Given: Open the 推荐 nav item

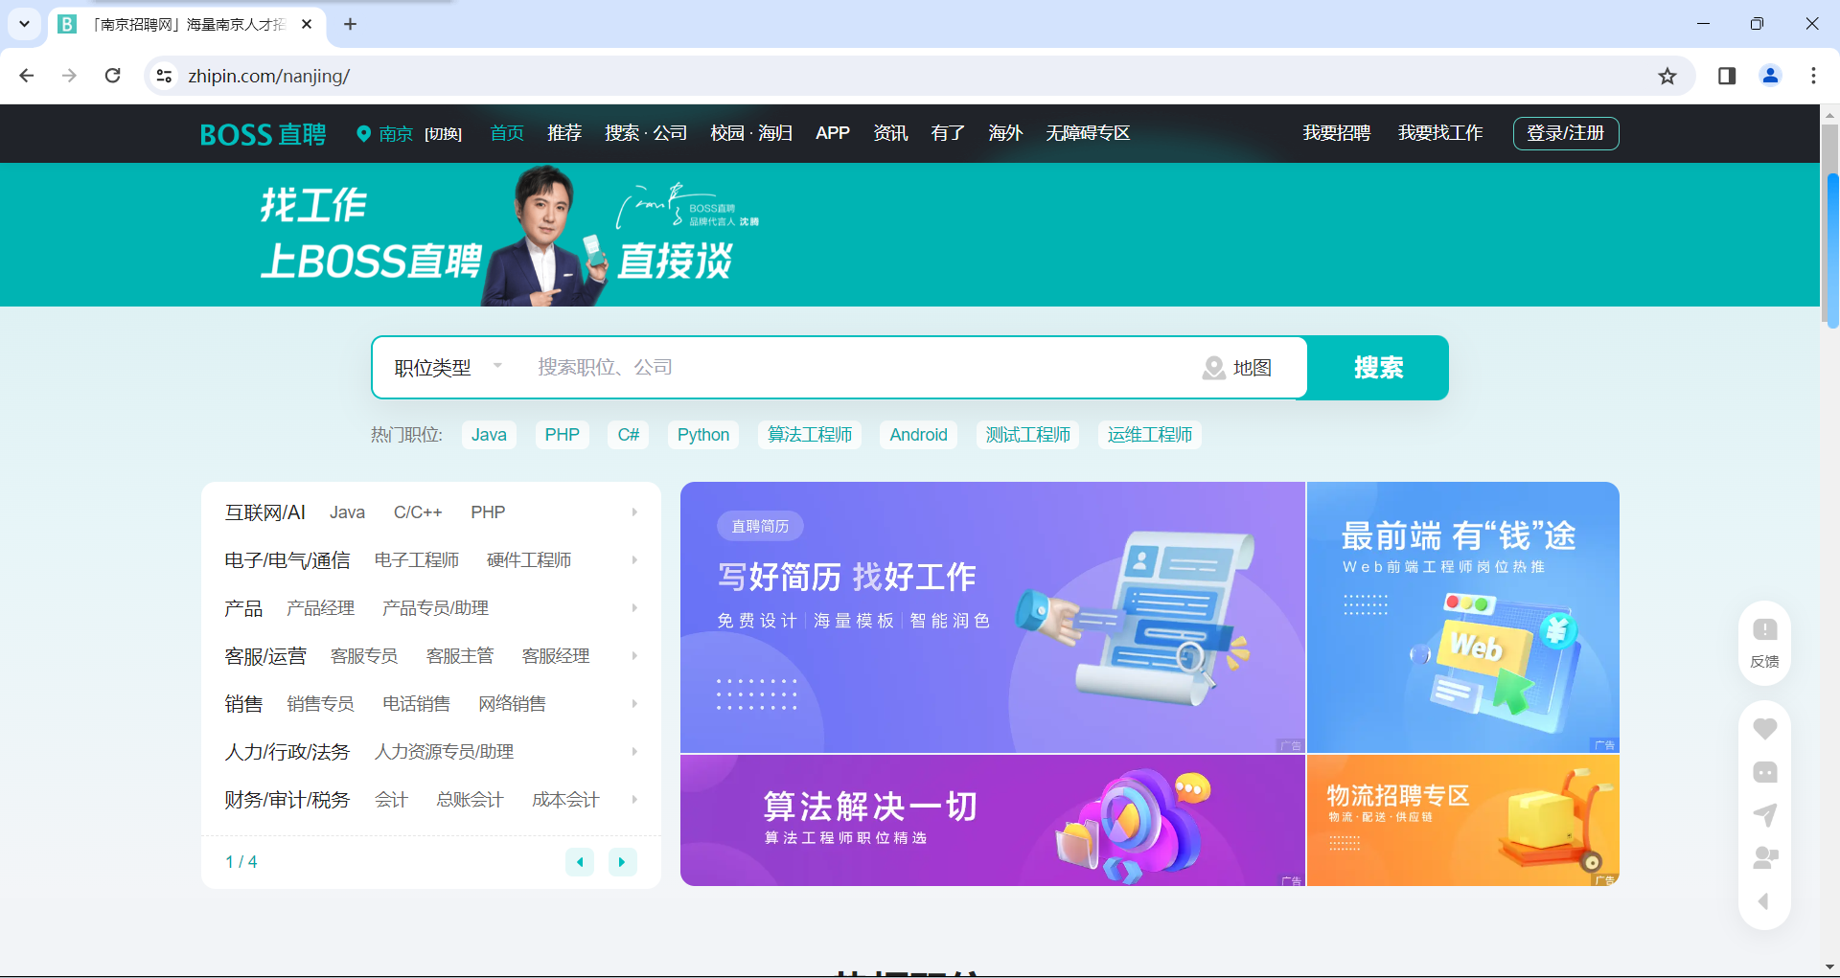Looking at the screenshot, I should pyautogui.click(x=564, y=133).
